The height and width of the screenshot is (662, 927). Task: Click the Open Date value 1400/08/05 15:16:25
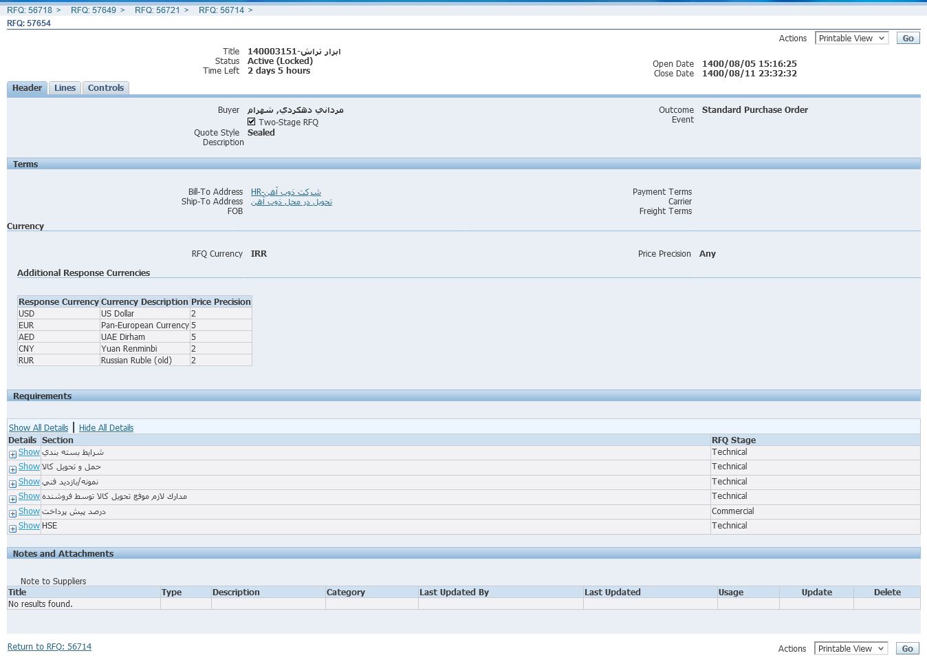coord(750,64)
